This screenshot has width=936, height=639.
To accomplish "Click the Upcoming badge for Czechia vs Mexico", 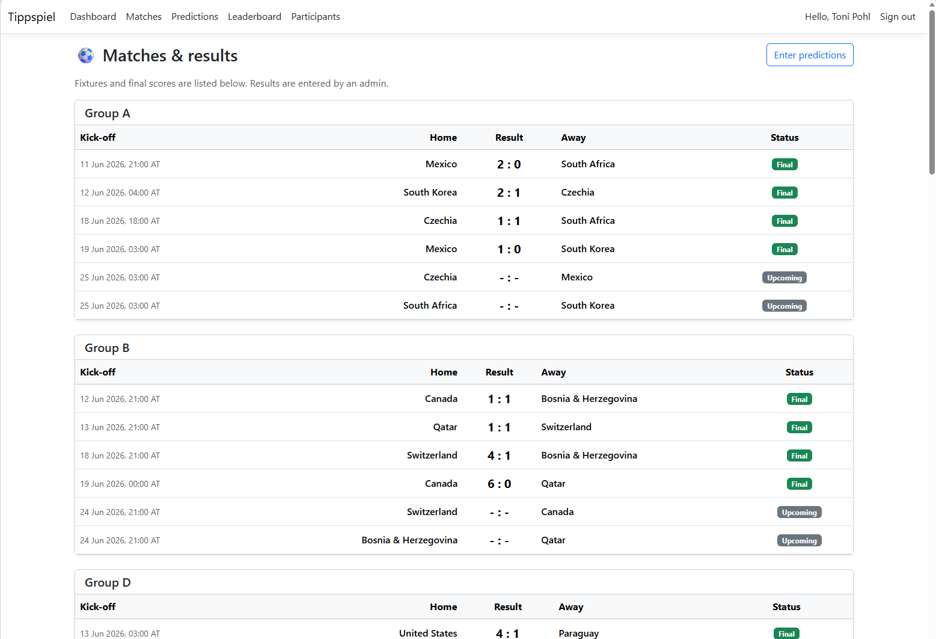I will point(785,277).
